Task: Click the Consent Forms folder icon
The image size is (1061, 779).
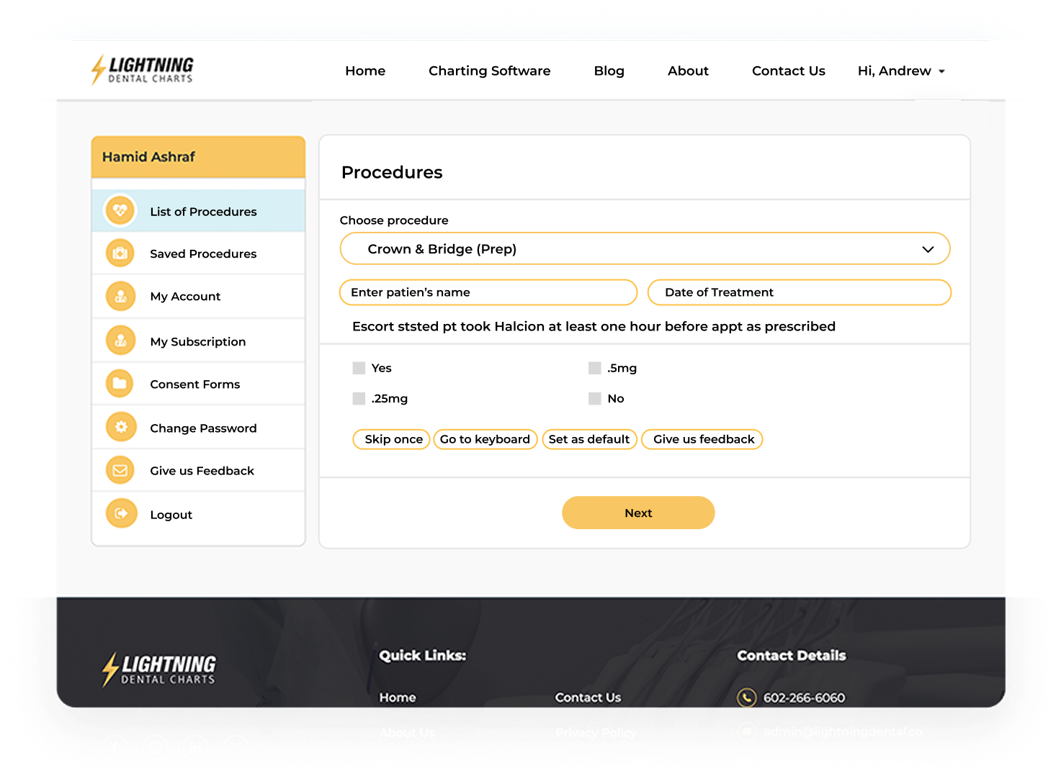Action: click(x=120, y=384)
